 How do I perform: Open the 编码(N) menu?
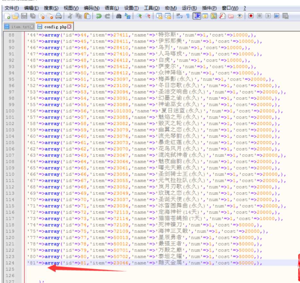92,8
